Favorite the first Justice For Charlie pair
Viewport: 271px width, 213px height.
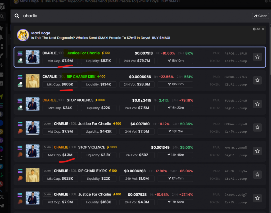click(x=257, y=57)
